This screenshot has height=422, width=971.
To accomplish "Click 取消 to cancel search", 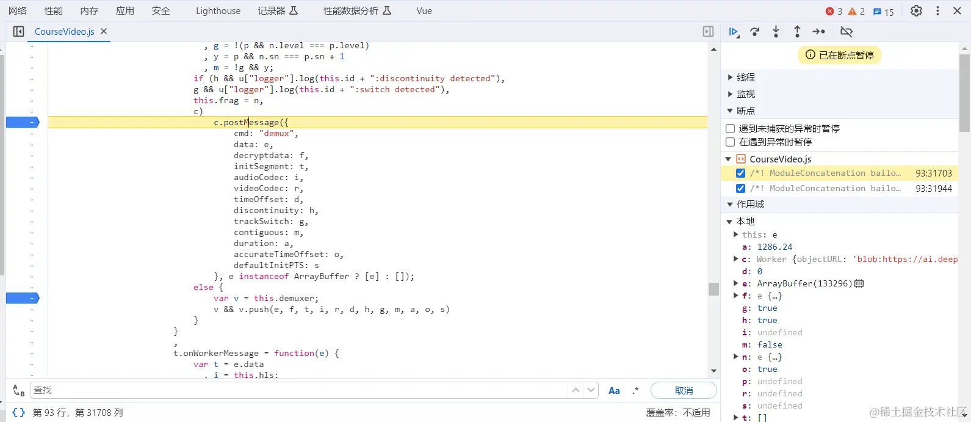I will (684, 390).
